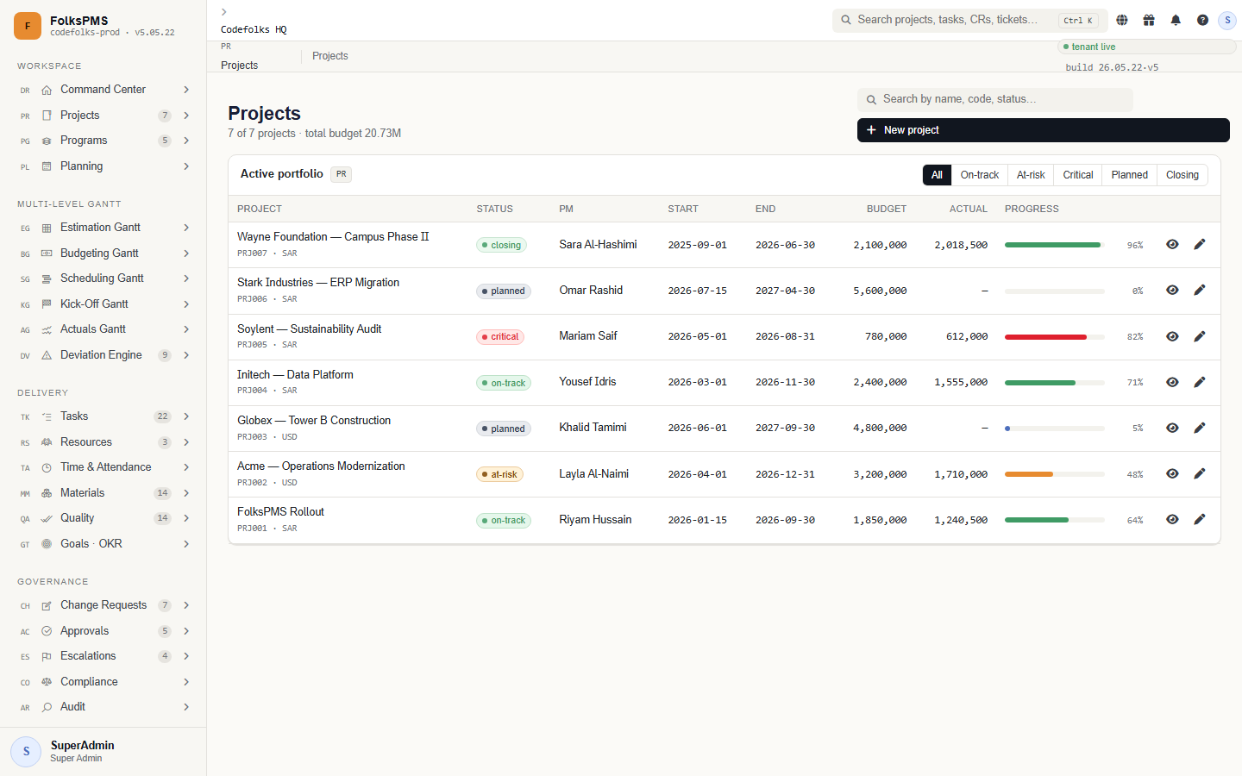The width and height of the screenshot is (1242, 776).
Task: Click the Compliance scale icon
Action: point(47,682)
